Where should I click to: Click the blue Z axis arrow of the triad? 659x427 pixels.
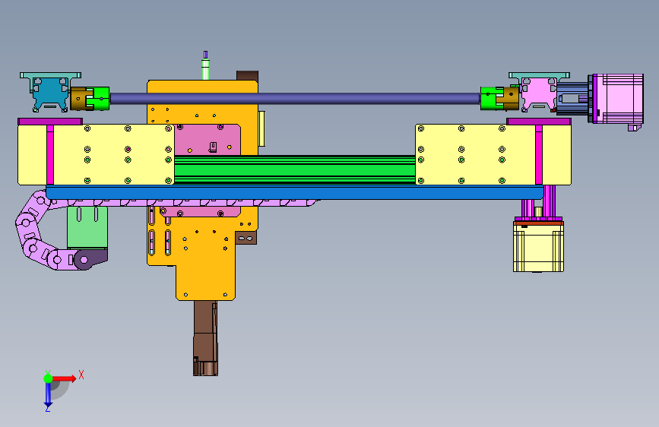(x=48, y=395)
